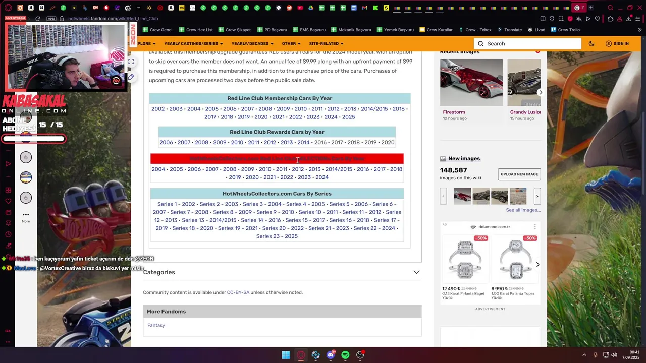The height and width of the screenshot is (363, 646).
Task: Open Spotify from the taskbar
Action: point(345,355)
